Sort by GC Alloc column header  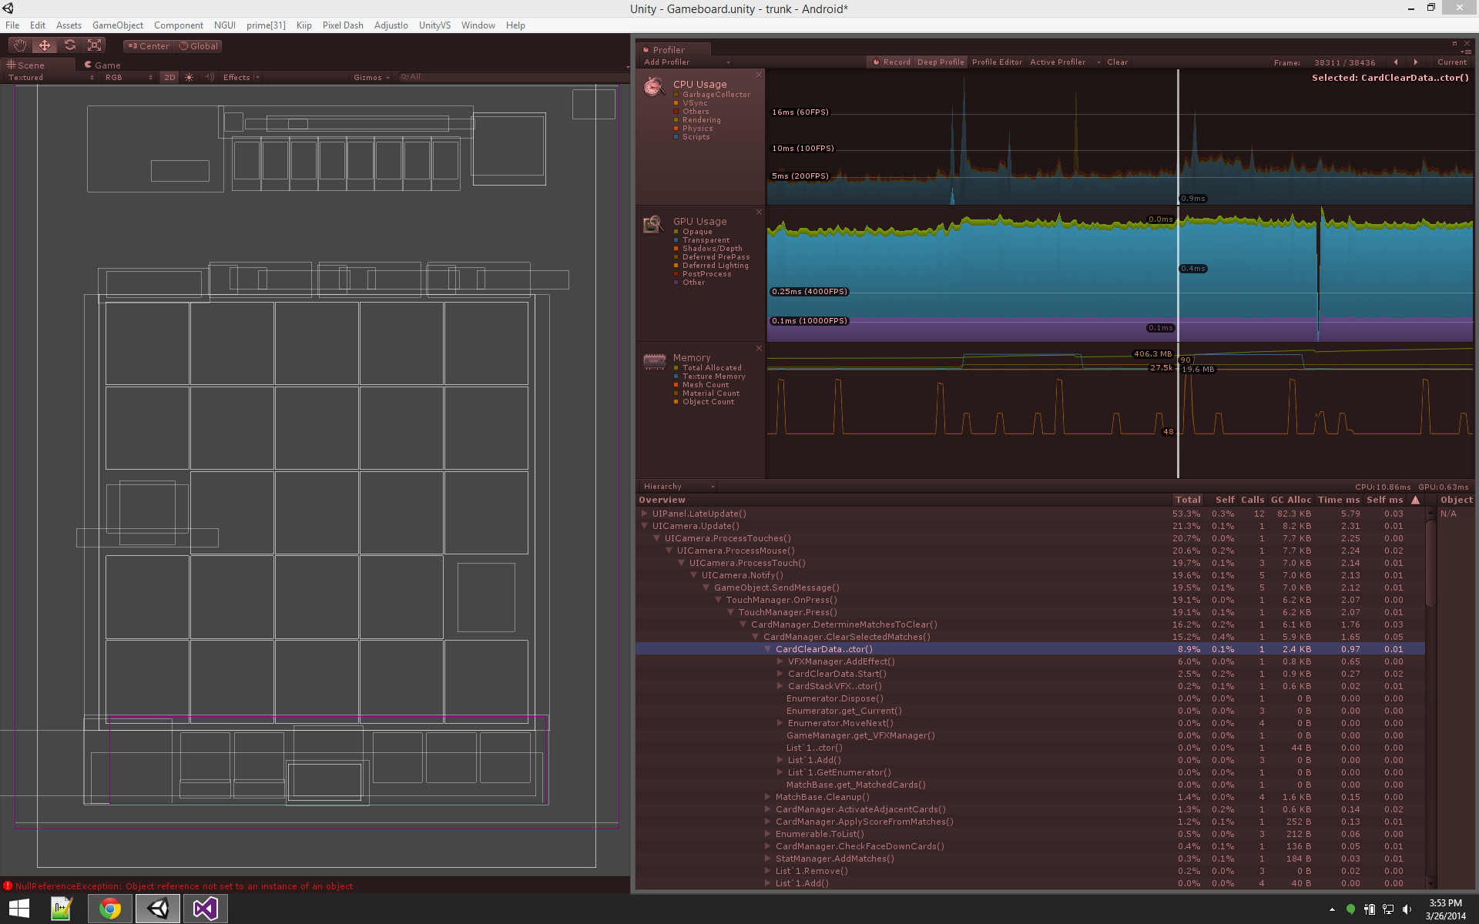(x=1290, y=500)
